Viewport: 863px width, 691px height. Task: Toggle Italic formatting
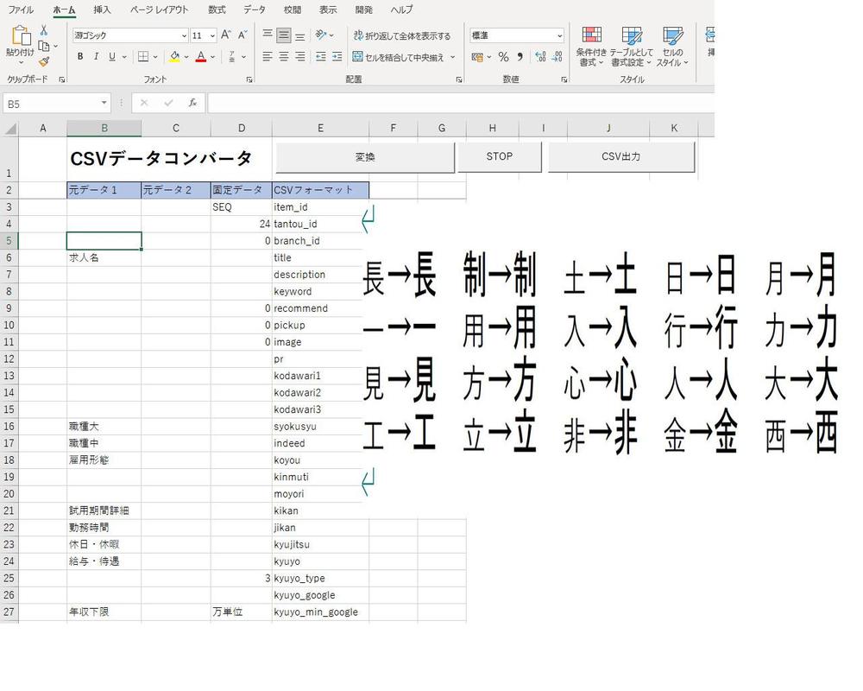coord(97,56)
